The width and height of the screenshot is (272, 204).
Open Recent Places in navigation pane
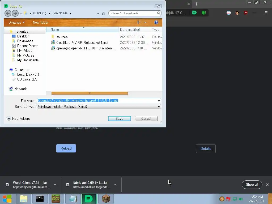pos(28,46)
